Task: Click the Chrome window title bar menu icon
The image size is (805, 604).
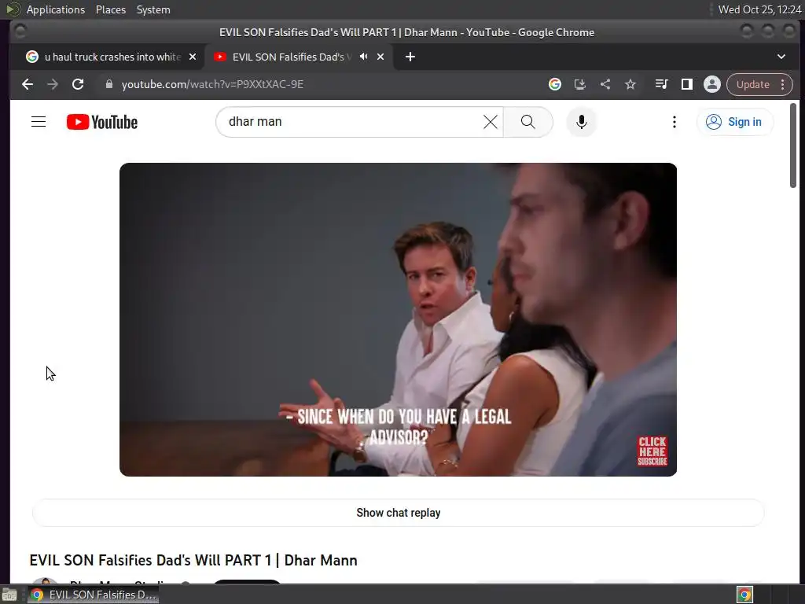Action: (x=20, y=31)
